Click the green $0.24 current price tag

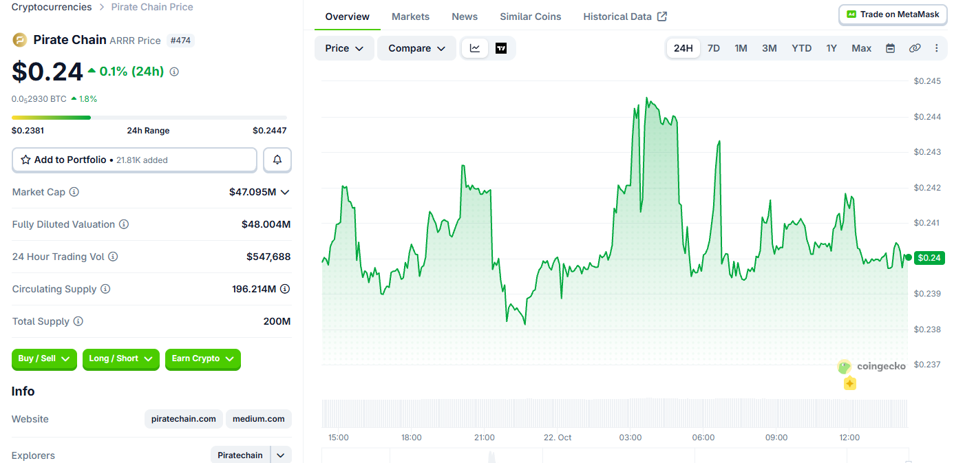pyautogui.click(x=930, y=258)
